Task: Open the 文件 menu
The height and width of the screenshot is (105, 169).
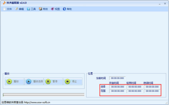Action: coord(7,9)
